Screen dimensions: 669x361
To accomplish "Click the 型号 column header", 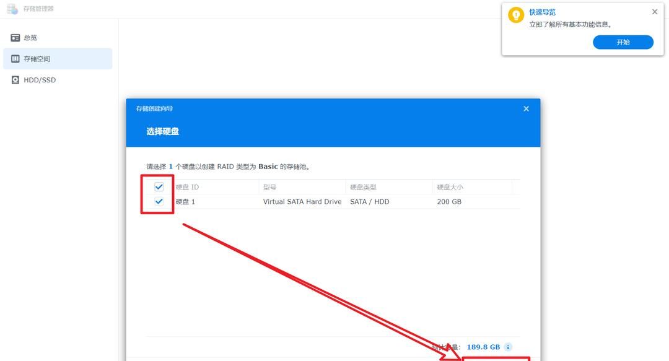I will point(269,187).
